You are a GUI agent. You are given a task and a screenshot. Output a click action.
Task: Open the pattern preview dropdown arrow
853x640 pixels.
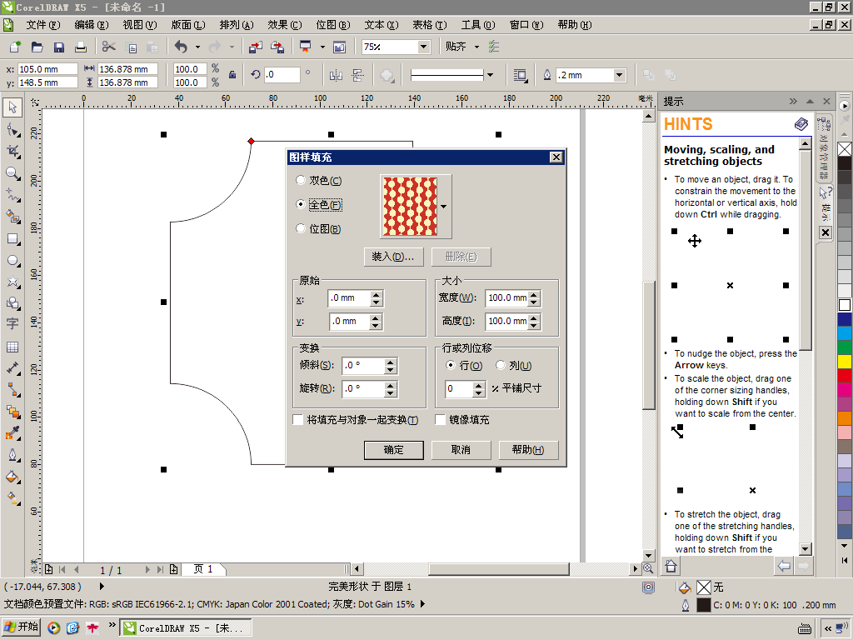click(x=443, y=206)
